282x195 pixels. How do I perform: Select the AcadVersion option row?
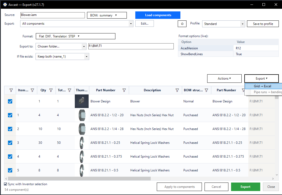click(228, 48)
